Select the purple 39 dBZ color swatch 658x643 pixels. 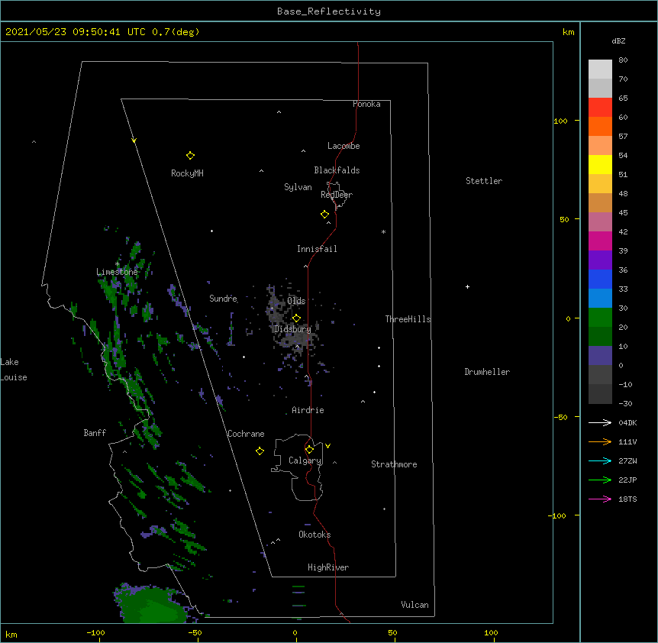tap(600, 260)
